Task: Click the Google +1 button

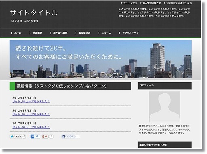Action: 45,137
